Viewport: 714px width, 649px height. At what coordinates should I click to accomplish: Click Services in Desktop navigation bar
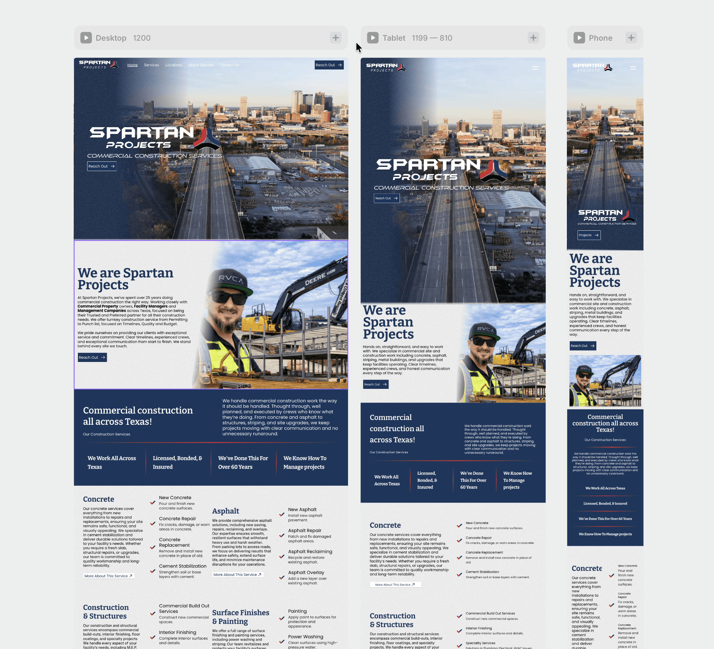(151, 65)
